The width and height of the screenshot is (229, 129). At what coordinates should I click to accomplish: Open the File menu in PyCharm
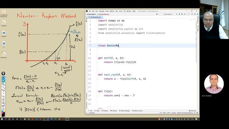tap(90, 11)
